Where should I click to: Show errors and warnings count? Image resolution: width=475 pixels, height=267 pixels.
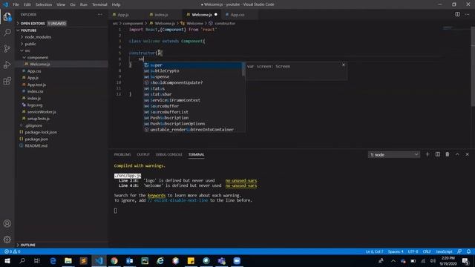[x=13, y=251]
